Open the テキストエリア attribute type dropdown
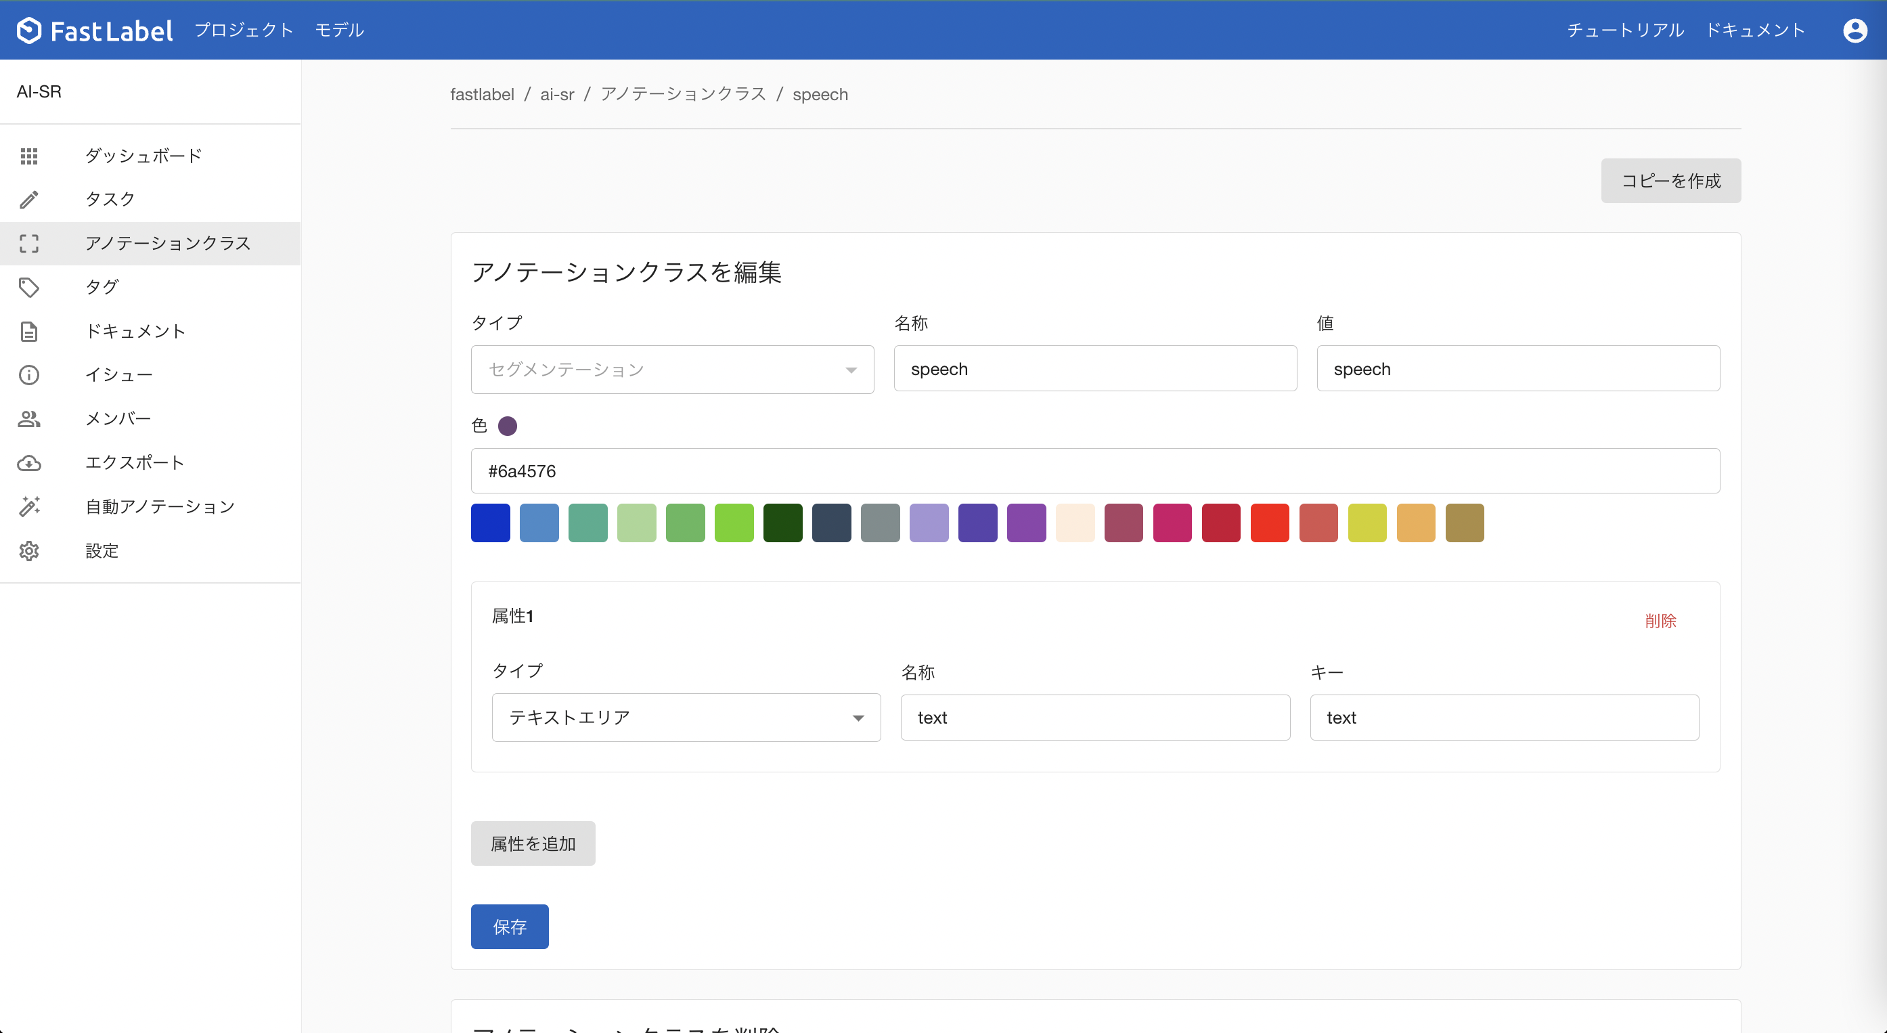 pyautogui.click(x=686, y=718)
